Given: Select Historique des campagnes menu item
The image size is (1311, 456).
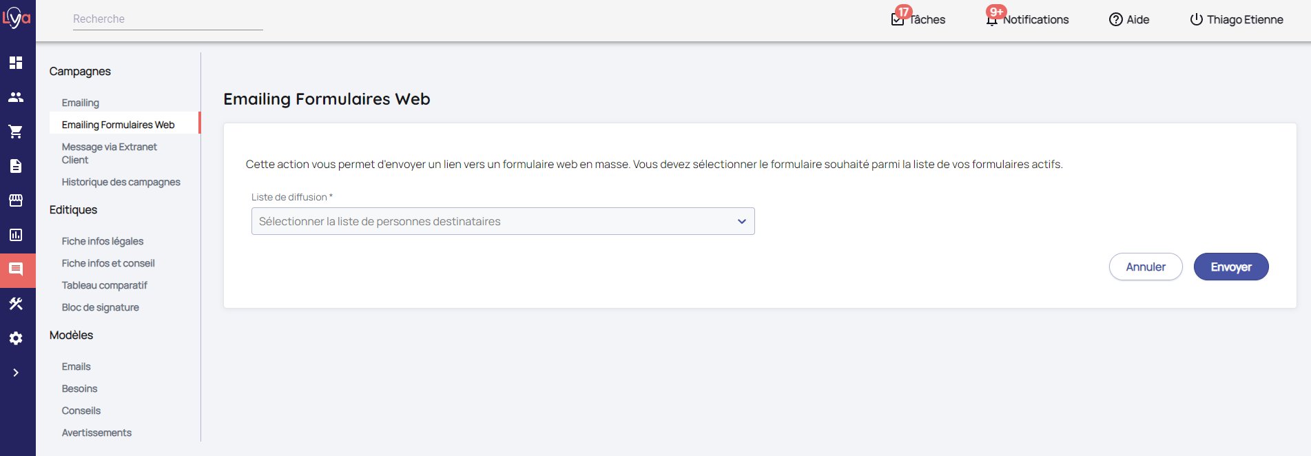Looking at the screenshot, I should [x=121, y=182].
